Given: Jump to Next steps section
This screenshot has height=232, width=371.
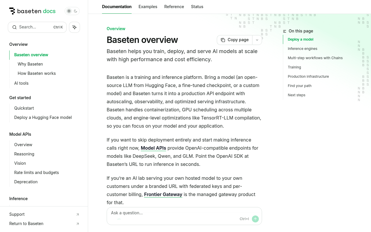Looking at the screenshot, I should coord(297,95).
